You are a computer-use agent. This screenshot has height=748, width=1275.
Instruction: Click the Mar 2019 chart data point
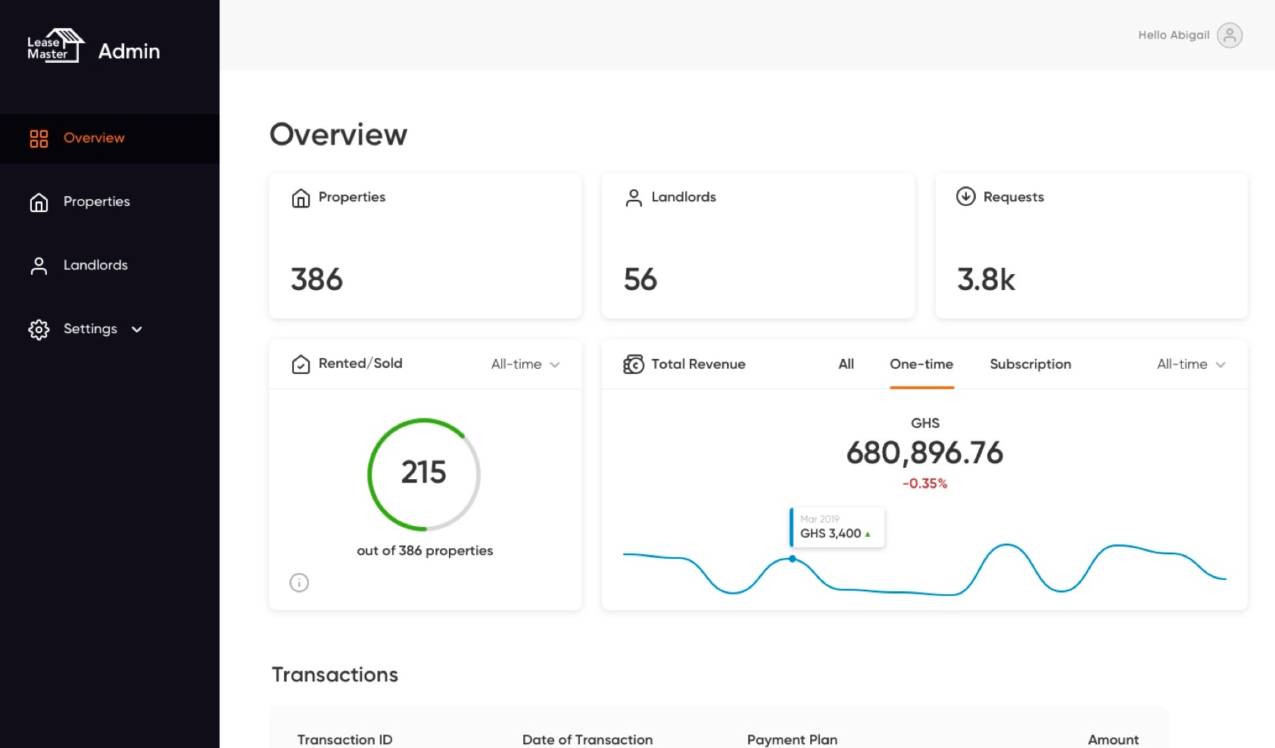pyautogui.click(x=792, y=559)
